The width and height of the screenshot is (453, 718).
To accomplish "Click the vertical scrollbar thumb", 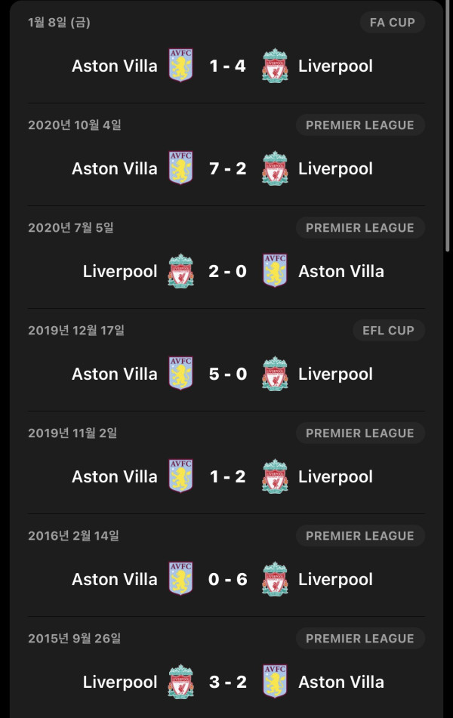I will click(448, 126).
